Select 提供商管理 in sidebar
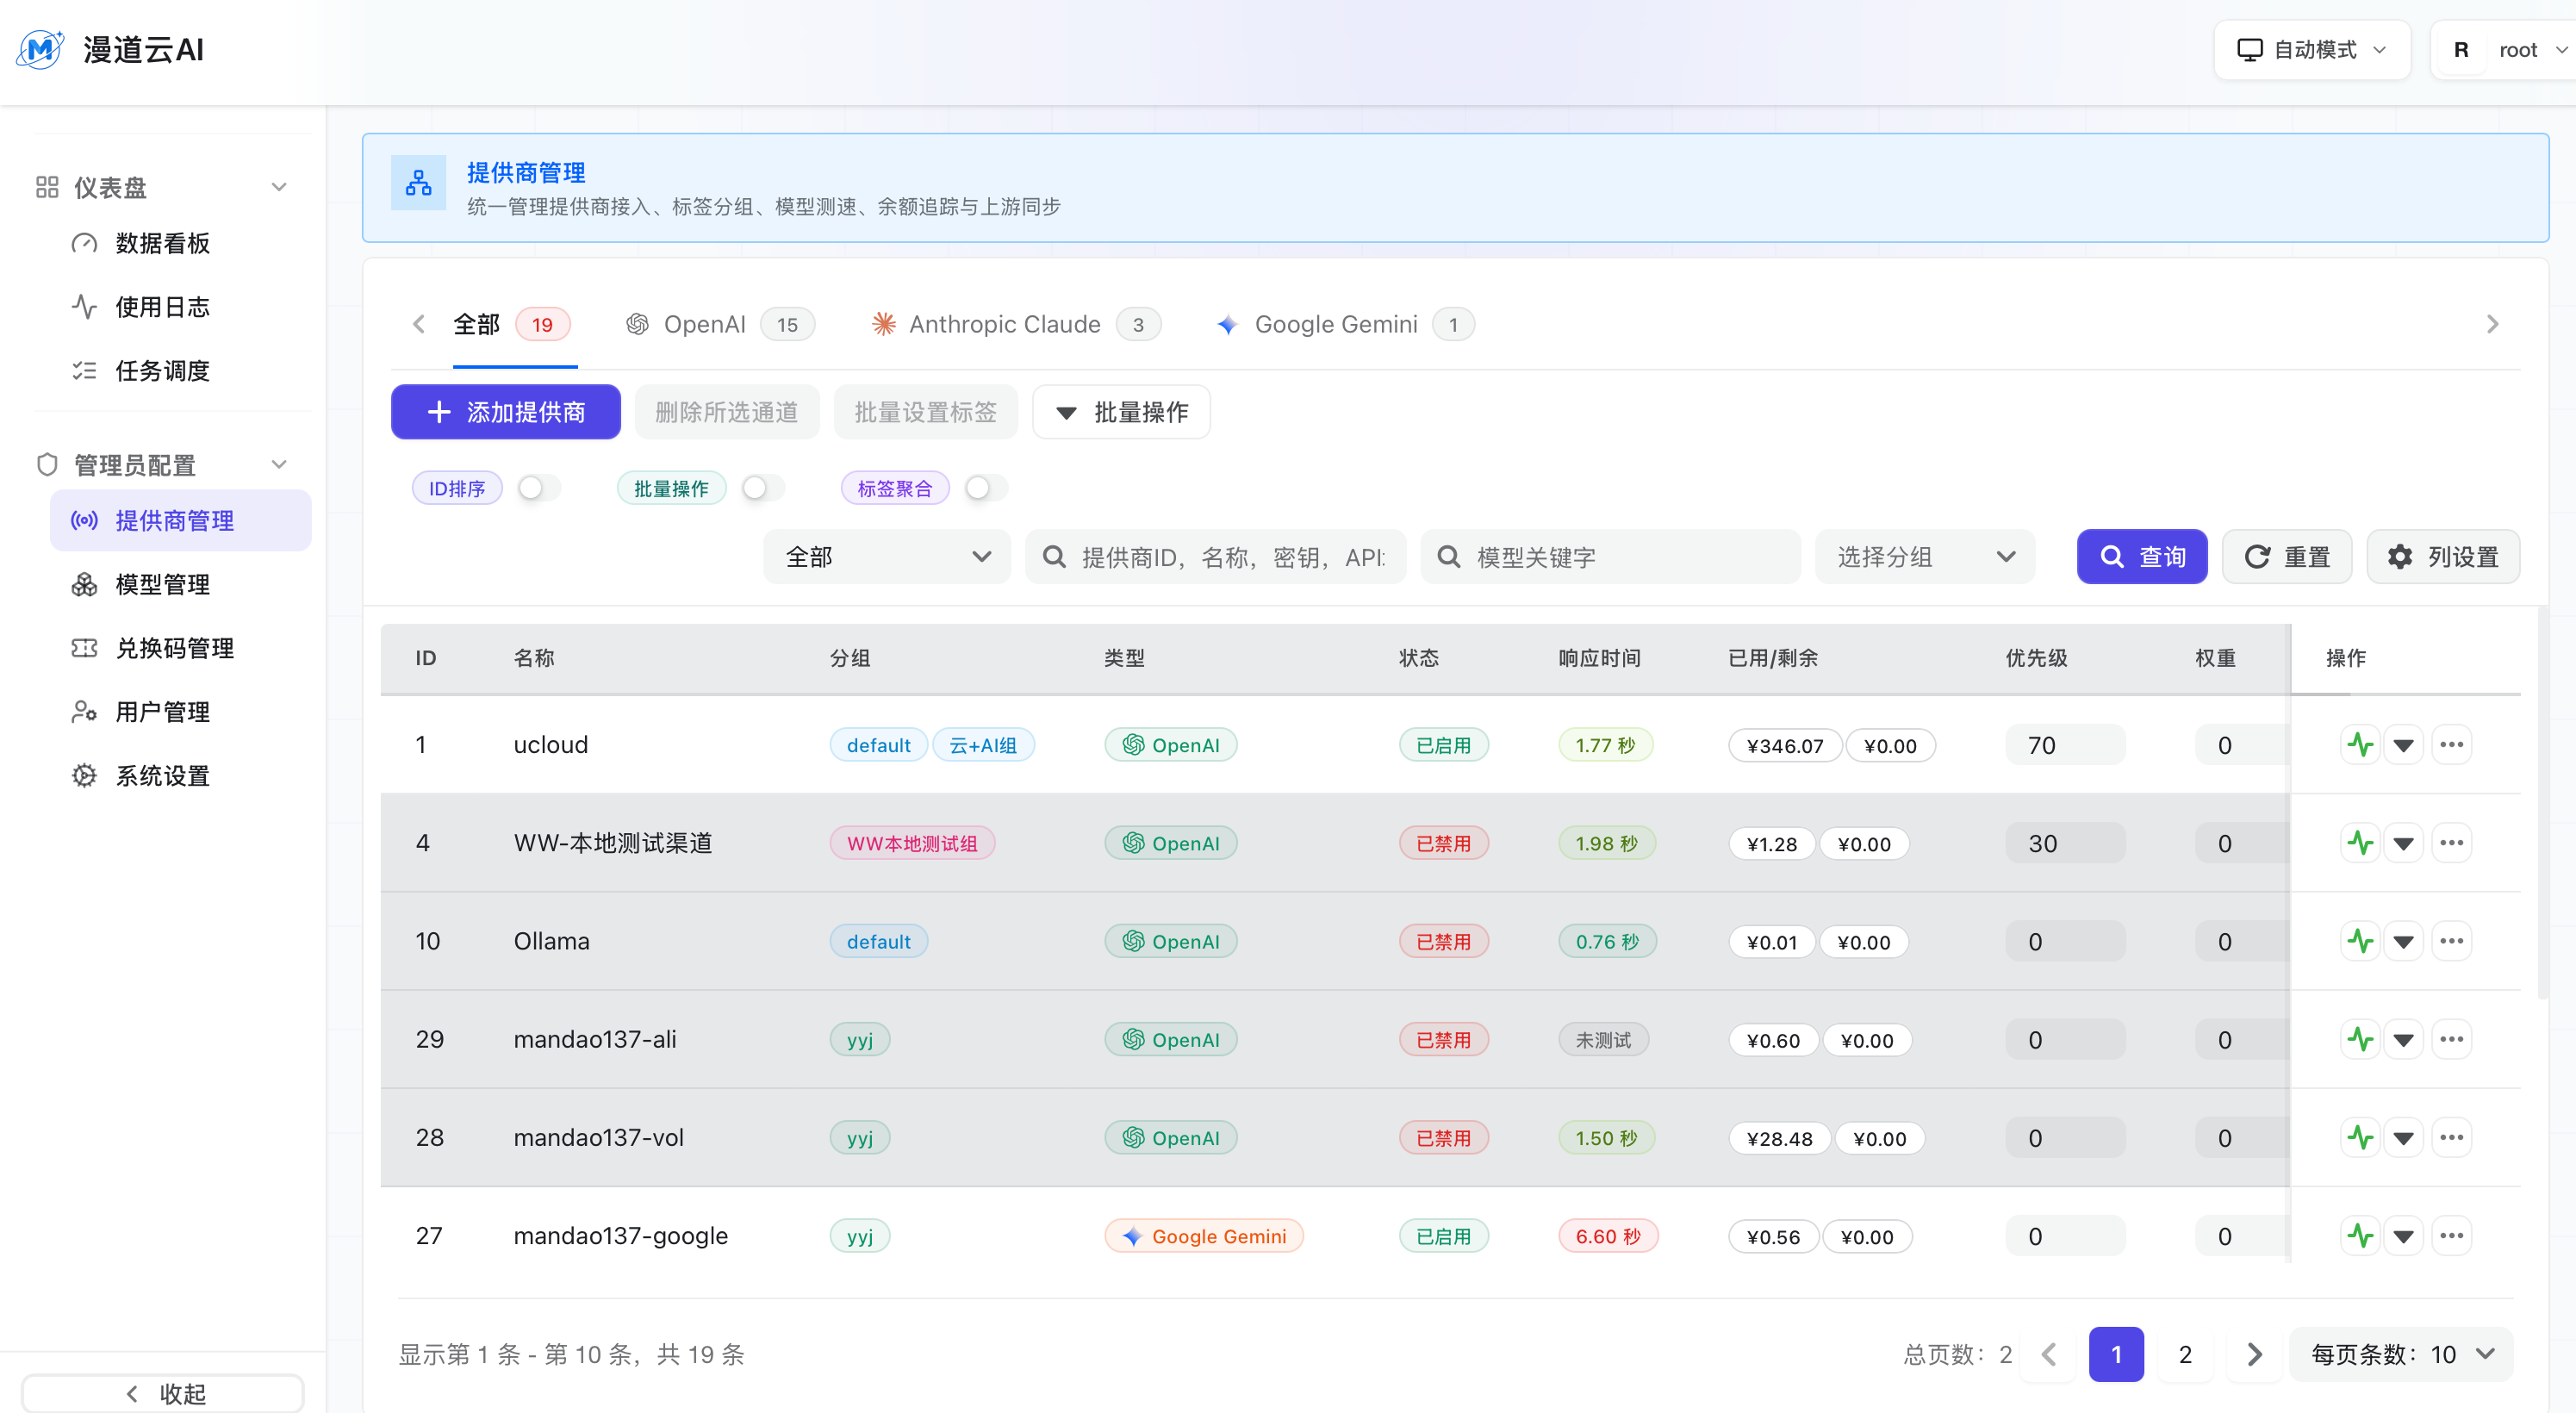The height and width of the screenshot is (1413, 2576). (x=181, y=520)
